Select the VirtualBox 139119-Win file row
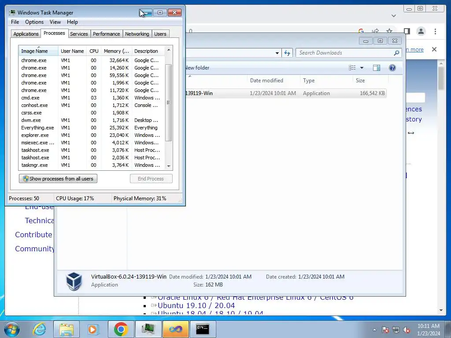451x338 pixels. point(286,93)
